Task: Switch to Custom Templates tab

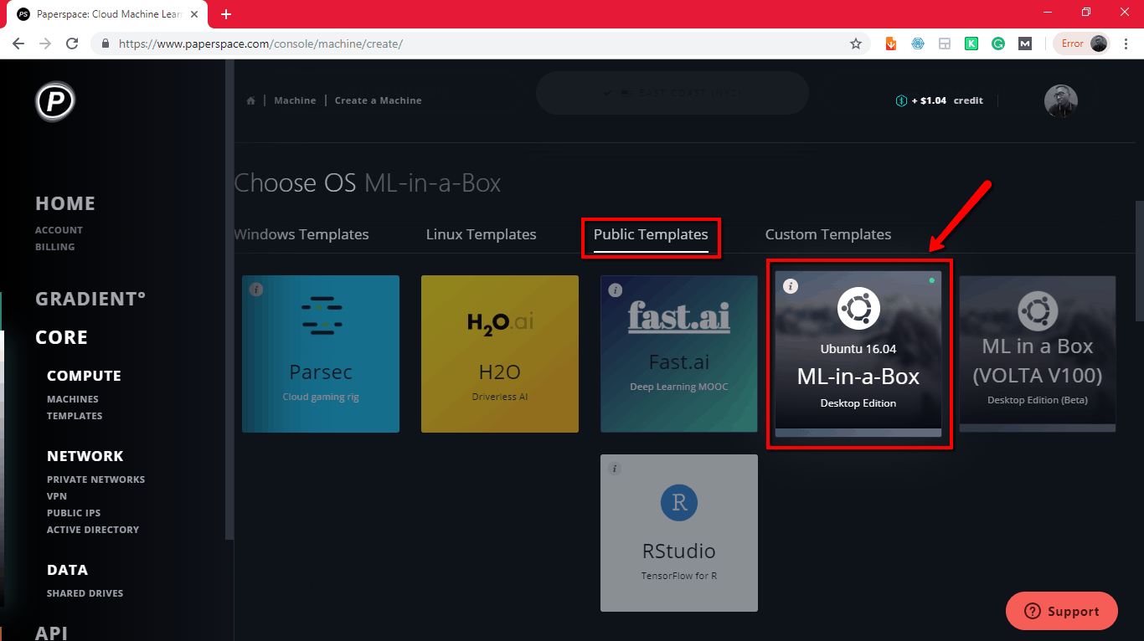Action: 828,234
